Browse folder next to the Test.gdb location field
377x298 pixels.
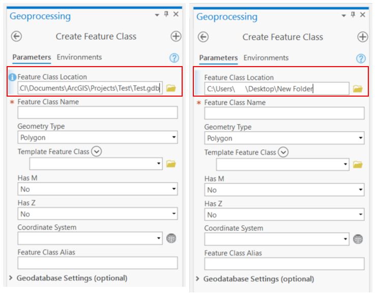(171, 88)
